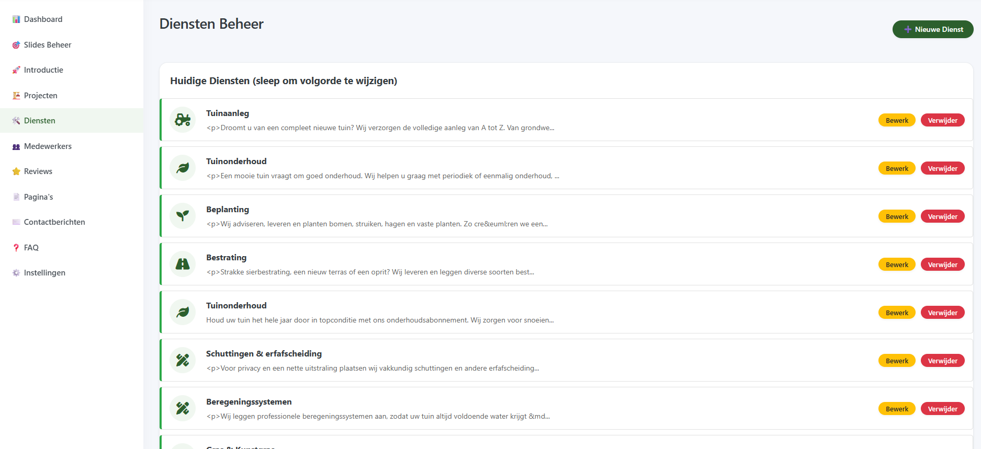
Task: Edit the Beregeningssystemen service
Action: (897, 409)
